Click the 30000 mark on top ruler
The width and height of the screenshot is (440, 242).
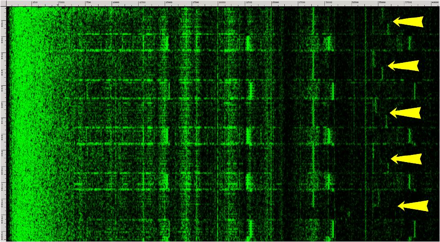[329, 3]
